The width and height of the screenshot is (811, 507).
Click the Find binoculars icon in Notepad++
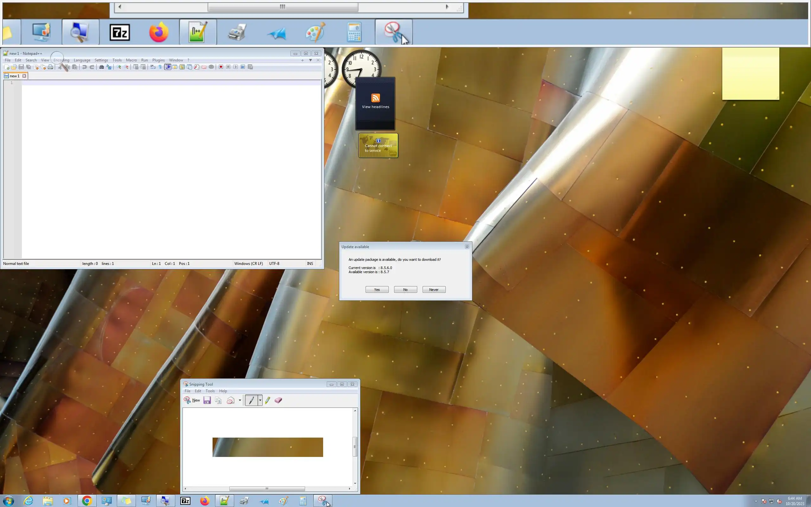point(101,67)
